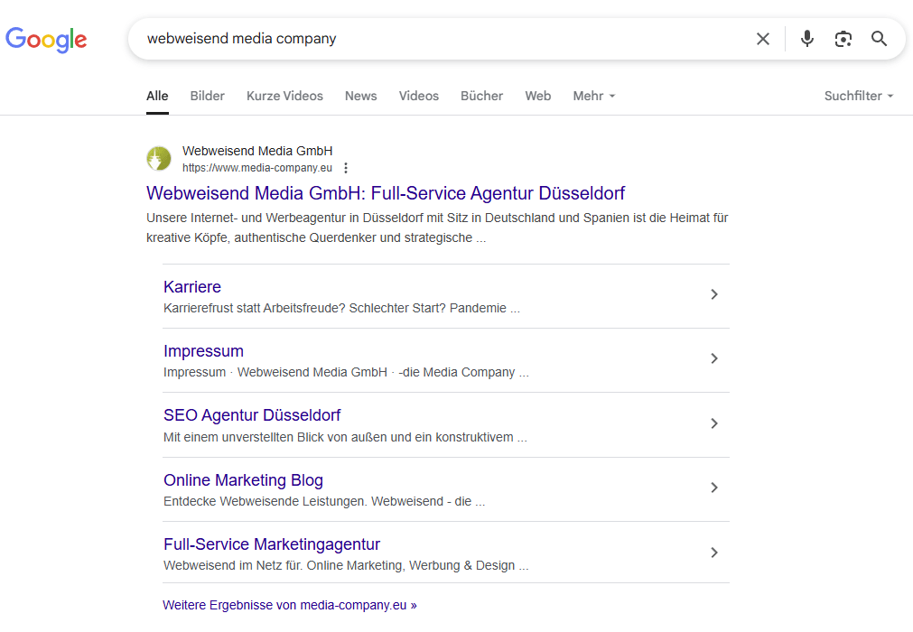Switch to the Web tab
Screen dimensions: 913x632
point(538,96)
